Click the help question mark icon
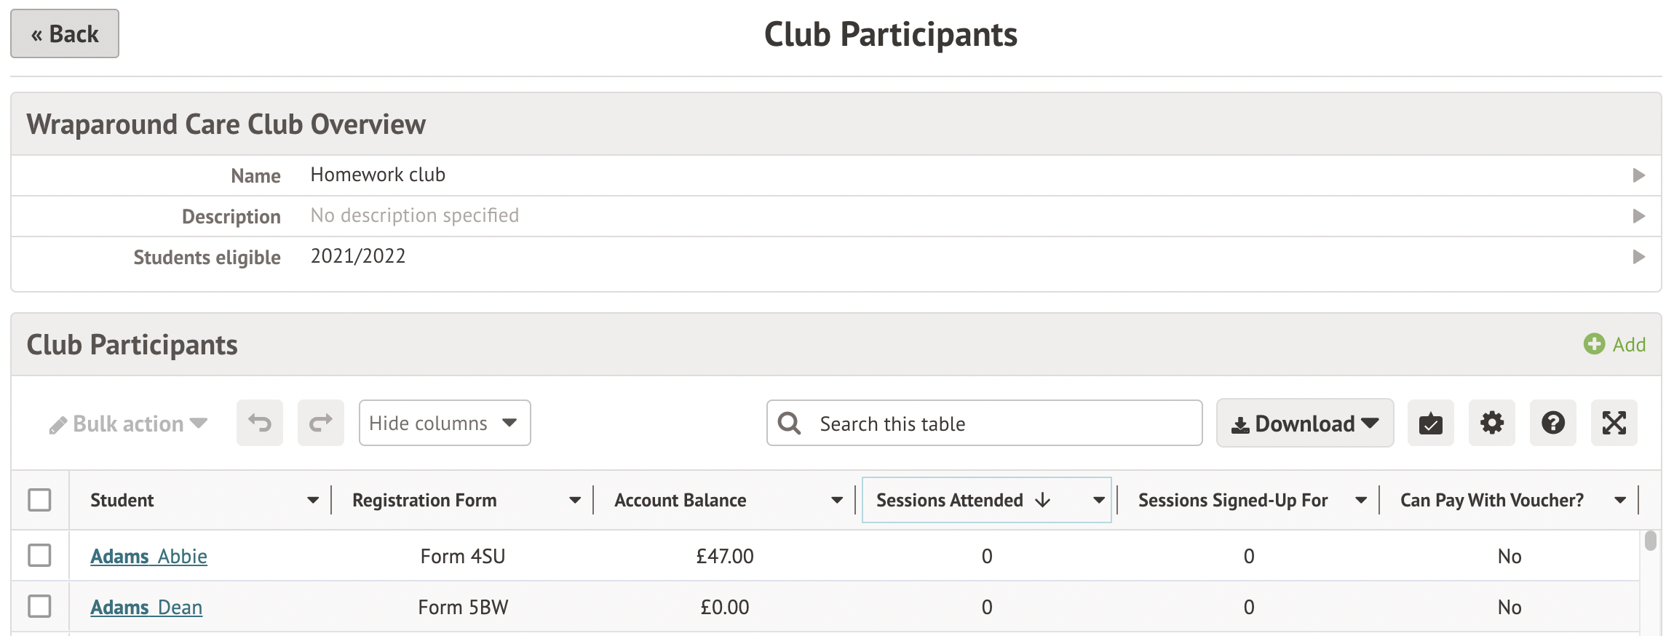The image size is (1674, 636). click(1552, 423)
